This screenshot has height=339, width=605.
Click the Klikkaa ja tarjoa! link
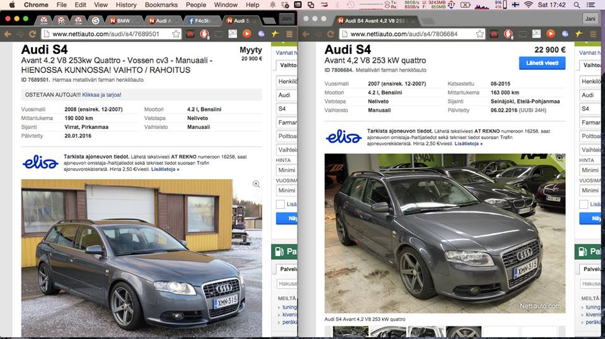coord(101,95)
